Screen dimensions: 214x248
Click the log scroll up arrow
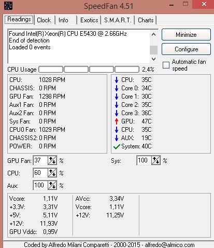(x=153, y=34)
